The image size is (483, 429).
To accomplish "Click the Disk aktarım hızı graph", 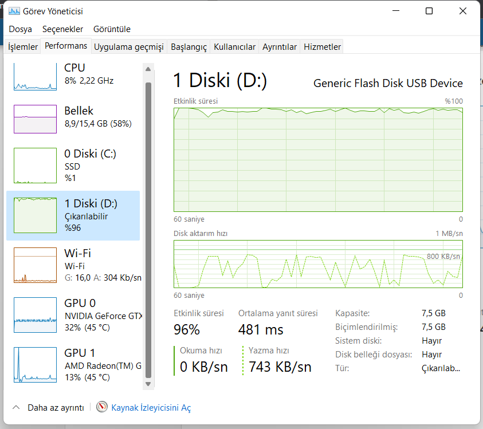I will [318, 263].
